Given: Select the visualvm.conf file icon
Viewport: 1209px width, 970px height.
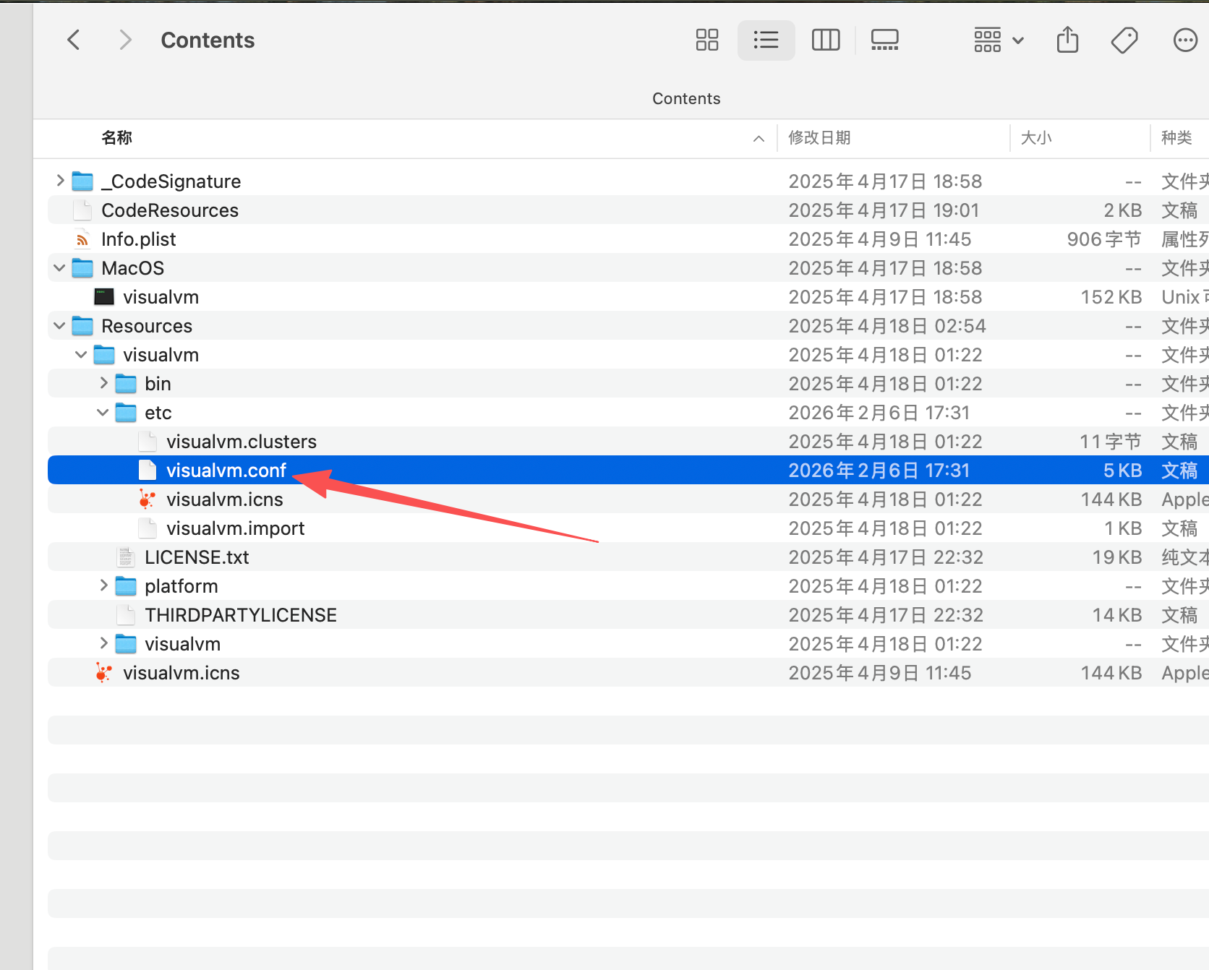Looking at the screenshot, I should [x=148, y=470].
